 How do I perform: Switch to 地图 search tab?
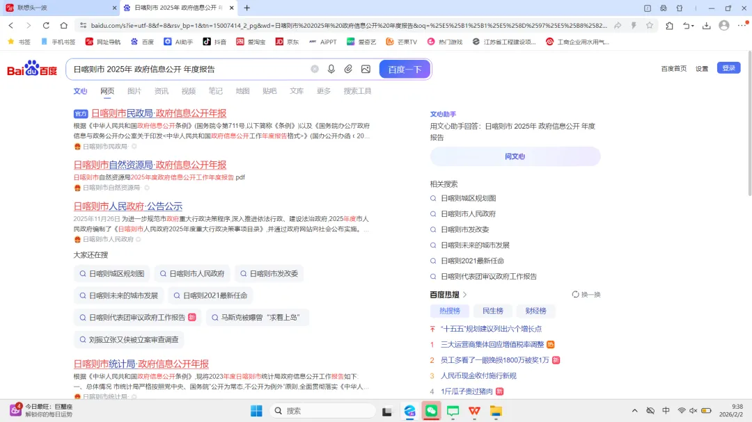243,91
